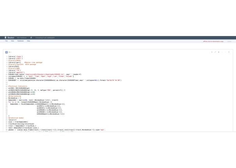Image resolution: width=236 pixels, height=168 pixels.
Task: Click the allEMA45=EMA line
Action: tap(22, 94)
